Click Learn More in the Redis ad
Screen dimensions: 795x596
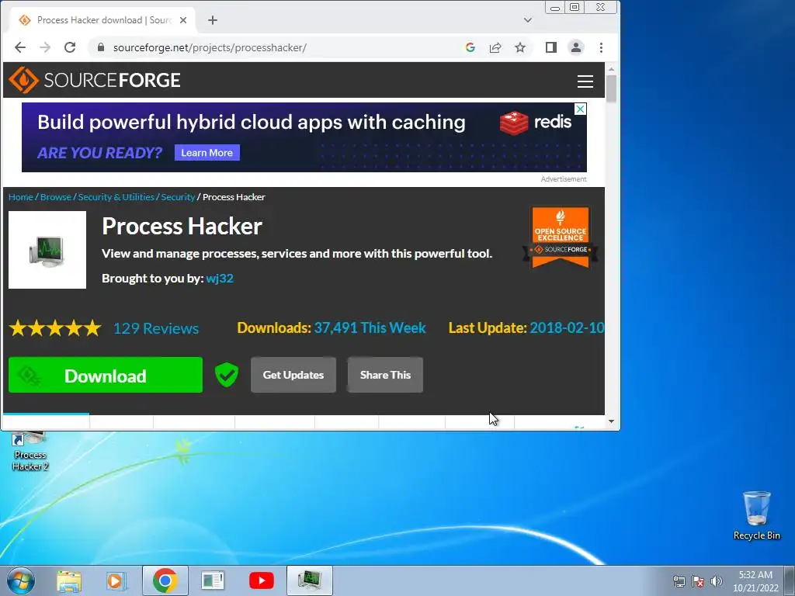[207, 153]
